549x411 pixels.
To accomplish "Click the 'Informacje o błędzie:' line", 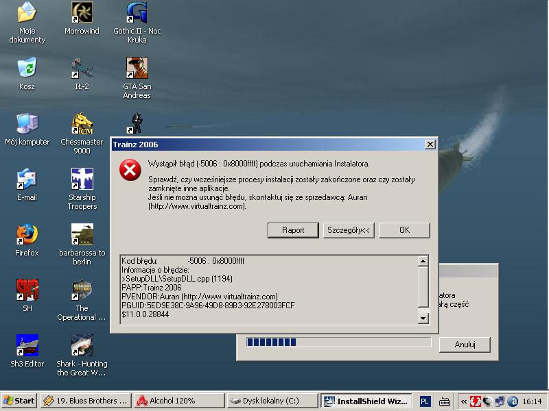I will [x=155, y=270].
